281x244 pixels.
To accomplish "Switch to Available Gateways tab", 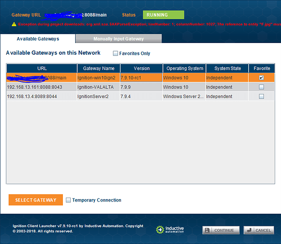I will (38, 39).
